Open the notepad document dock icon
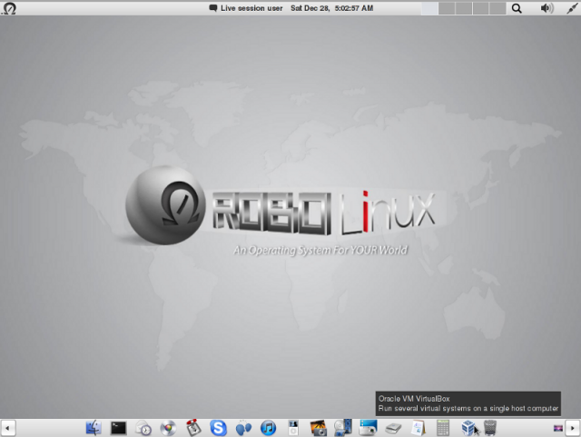 (418, 428)
